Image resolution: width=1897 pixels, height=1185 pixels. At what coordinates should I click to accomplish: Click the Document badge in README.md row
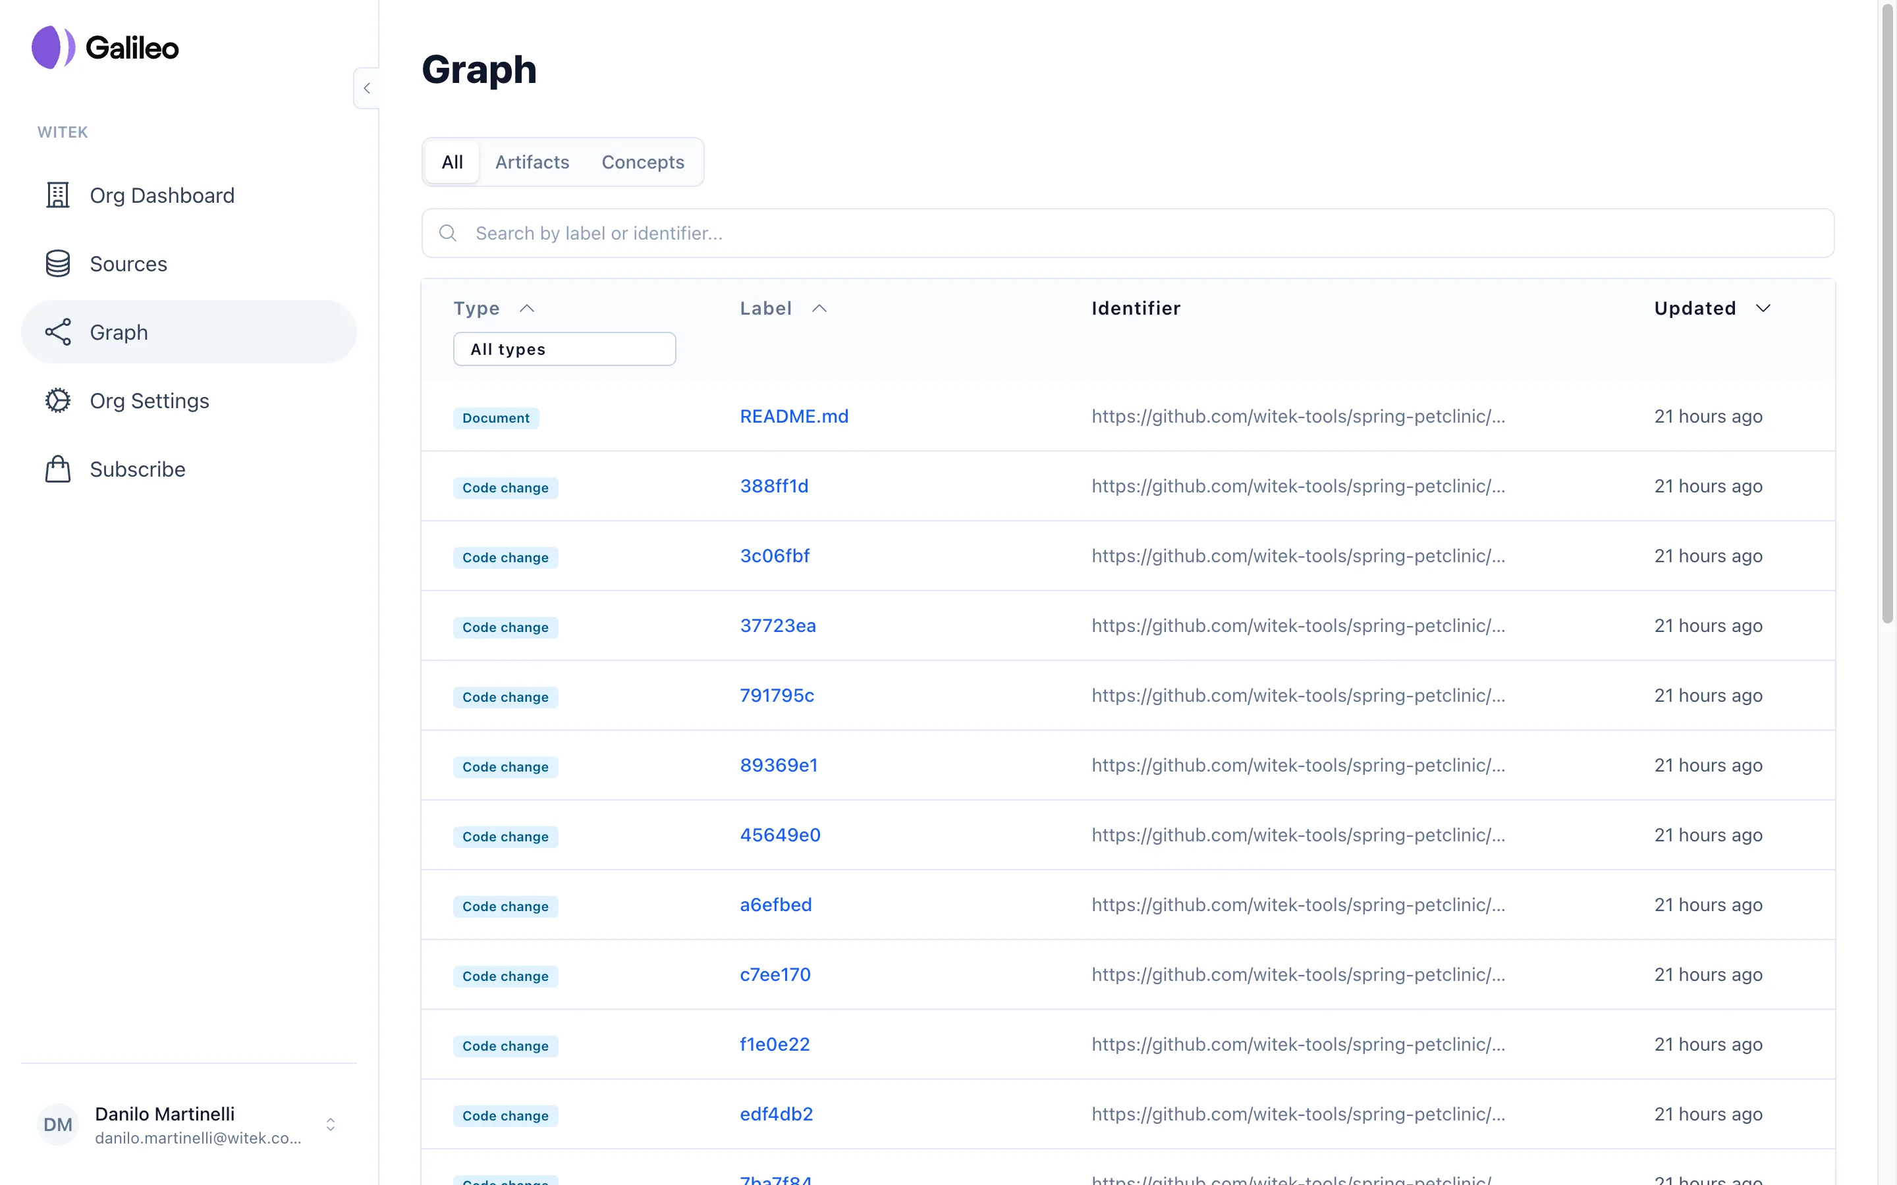[x=495, y=418]
